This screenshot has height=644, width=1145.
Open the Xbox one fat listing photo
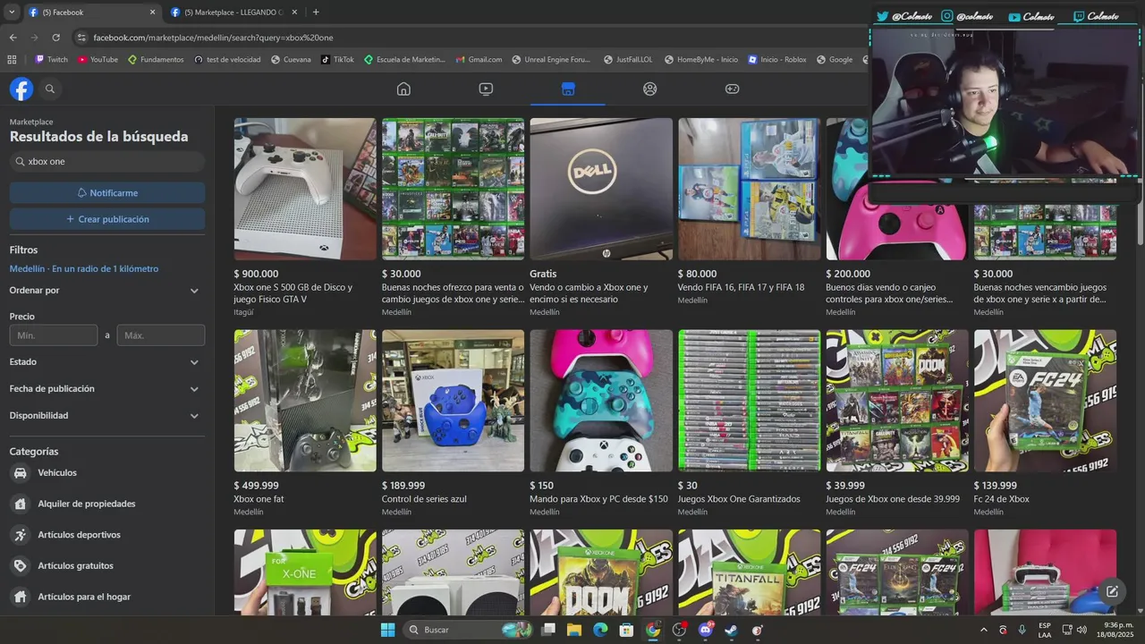coord(305,401)
